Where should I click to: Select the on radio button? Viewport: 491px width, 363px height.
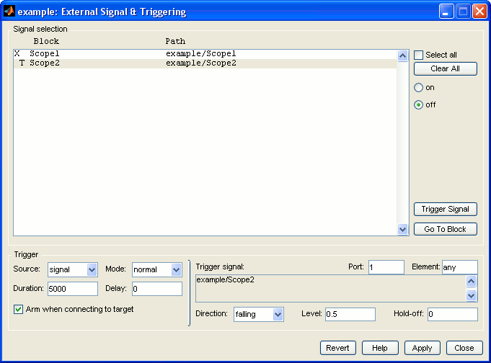click(418, 87)
